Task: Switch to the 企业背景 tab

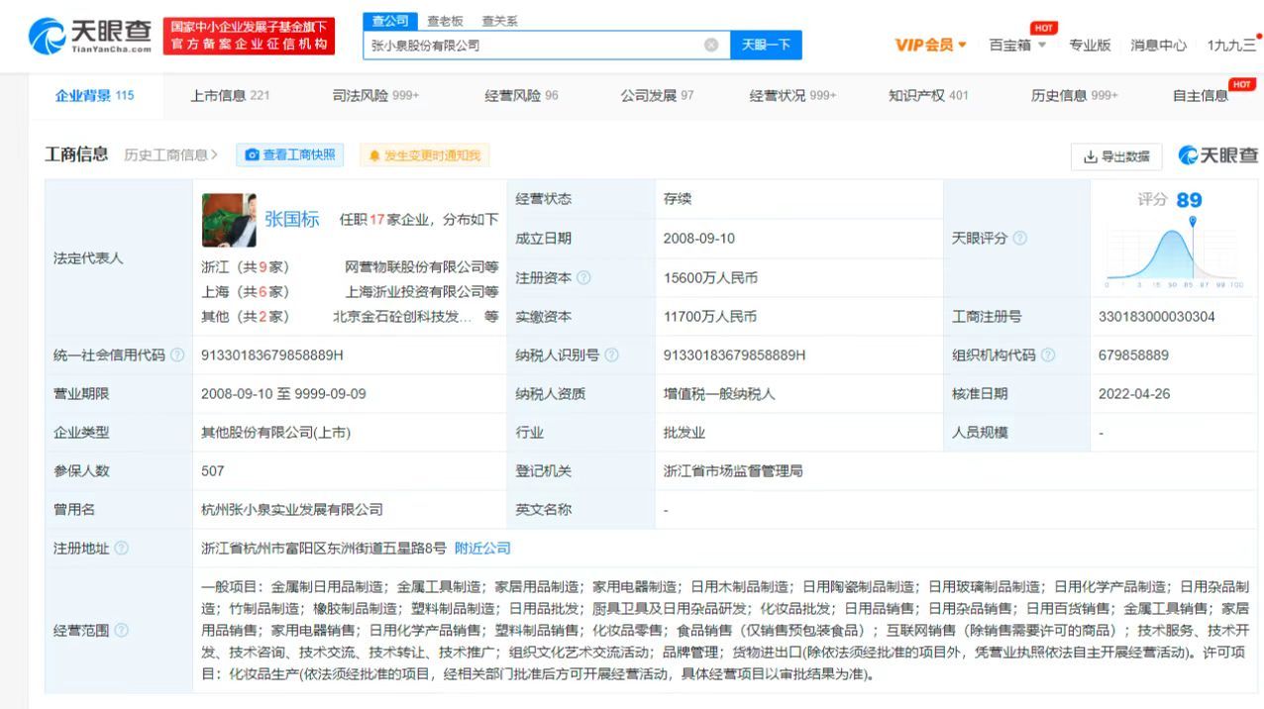Action: [94, 95]
